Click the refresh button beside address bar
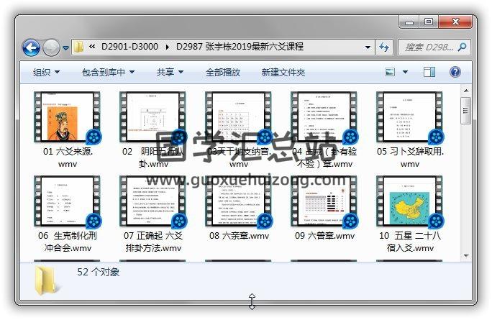Screen dimensions: 492x320 click(x=385, y=47)
